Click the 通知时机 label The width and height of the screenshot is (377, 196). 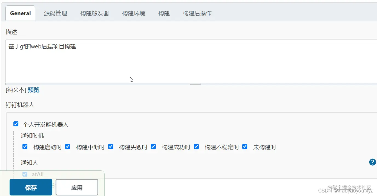click(x=32, y=136)
